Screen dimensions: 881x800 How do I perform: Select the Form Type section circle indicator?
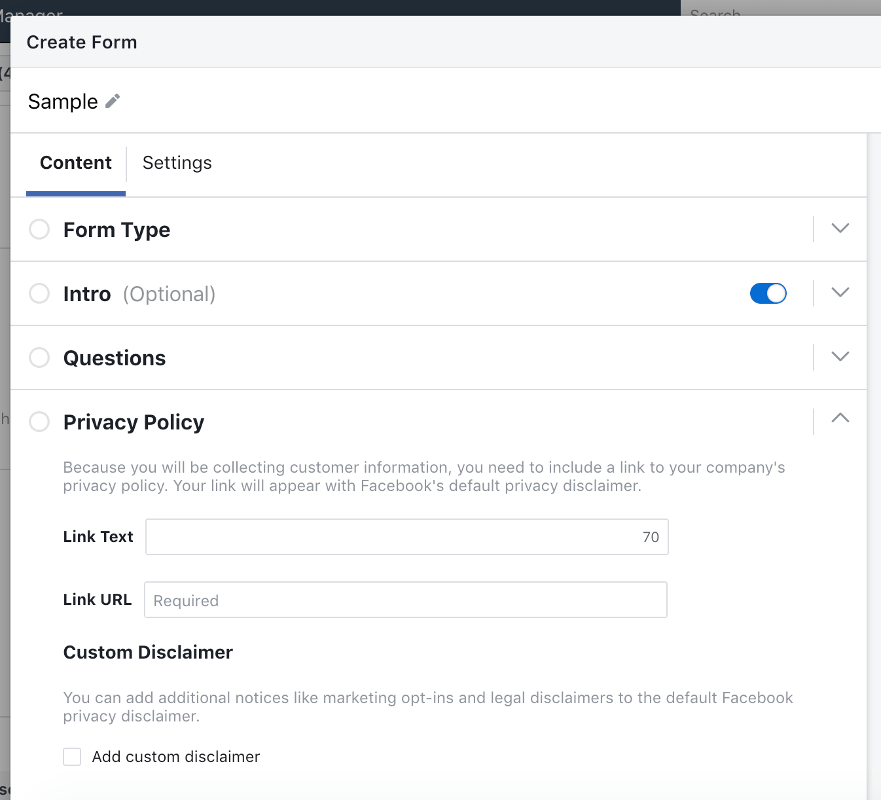[39, 229]
